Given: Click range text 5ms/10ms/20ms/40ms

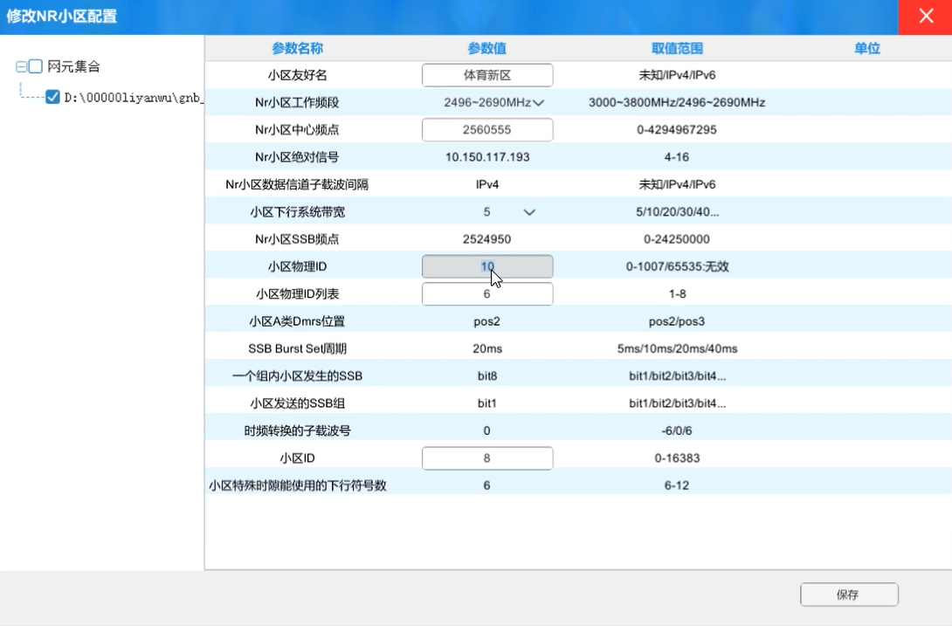Looking at the screenshot, I should pos(677,348).
